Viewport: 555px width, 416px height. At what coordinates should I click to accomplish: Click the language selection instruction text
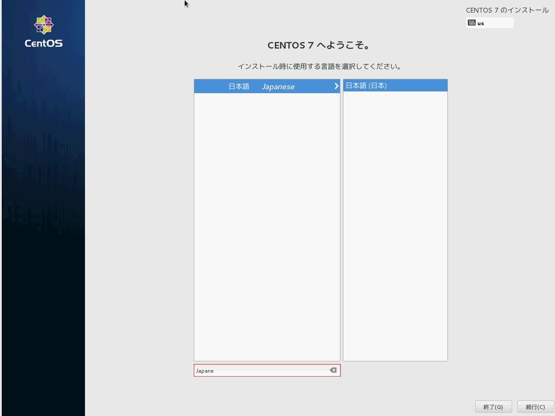[320, 66]
